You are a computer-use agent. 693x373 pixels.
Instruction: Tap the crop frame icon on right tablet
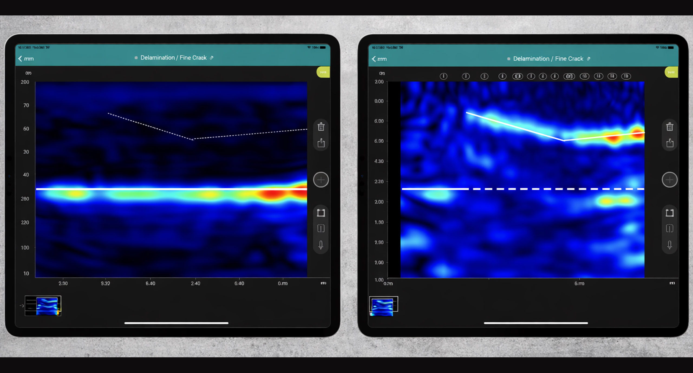point(669,213)
